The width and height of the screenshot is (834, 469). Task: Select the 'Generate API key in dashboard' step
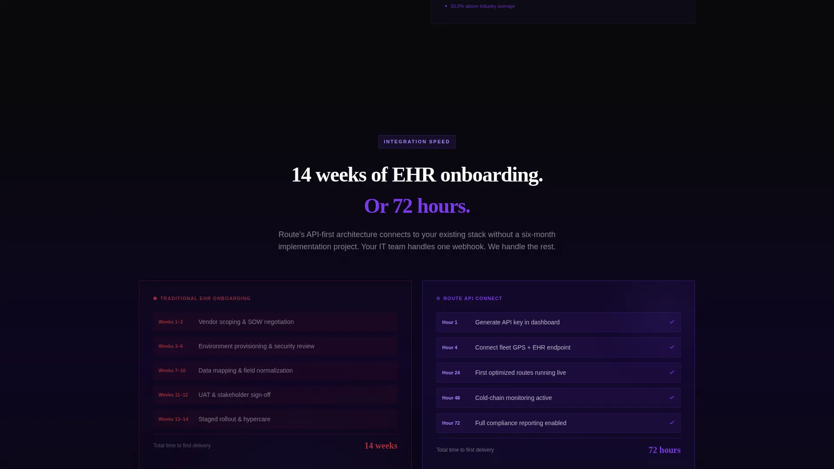tap(559, 322)
